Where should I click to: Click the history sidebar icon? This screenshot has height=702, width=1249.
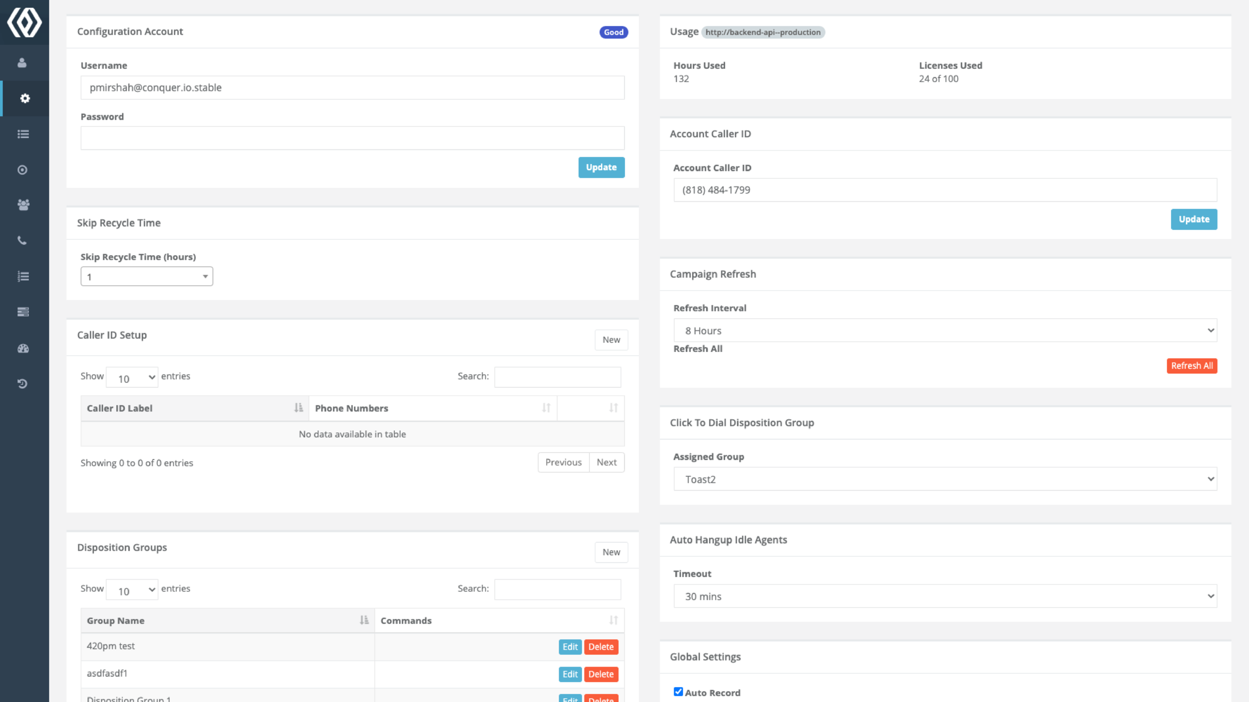coord(22,383)
